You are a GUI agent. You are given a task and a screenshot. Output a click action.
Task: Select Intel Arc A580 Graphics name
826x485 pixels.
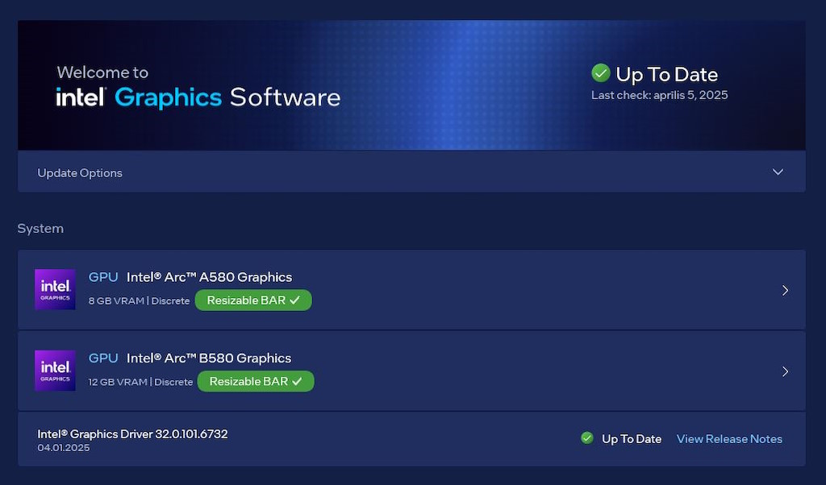(x=209, y=277)
